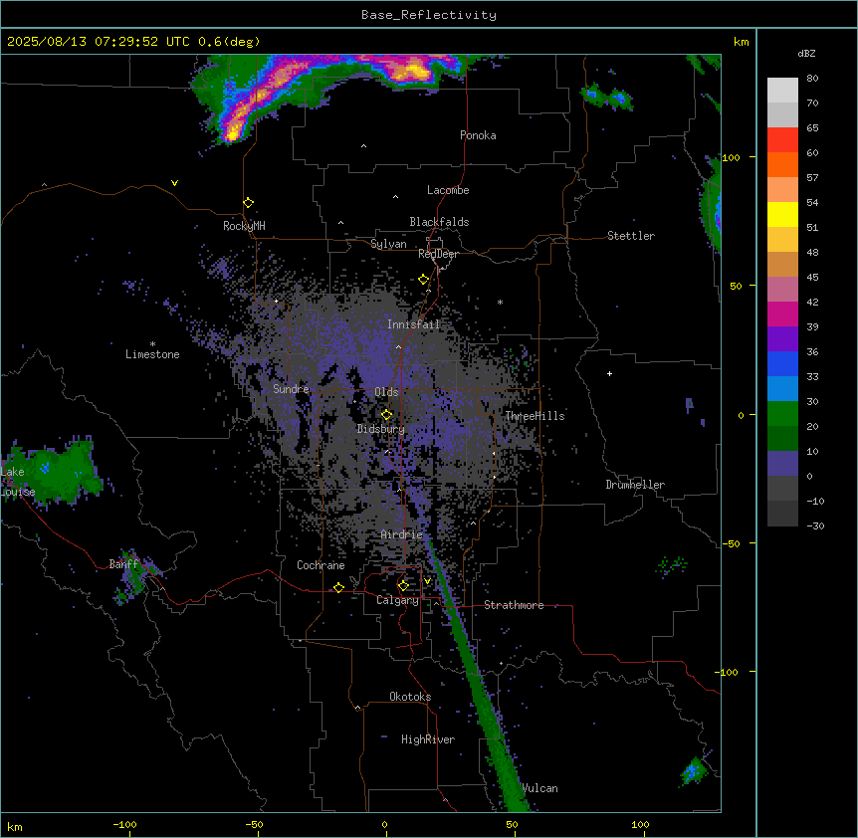Select the diamond marker between Olds and Didsbury
The height and width of the screenshot is (838, 858).
387,415
